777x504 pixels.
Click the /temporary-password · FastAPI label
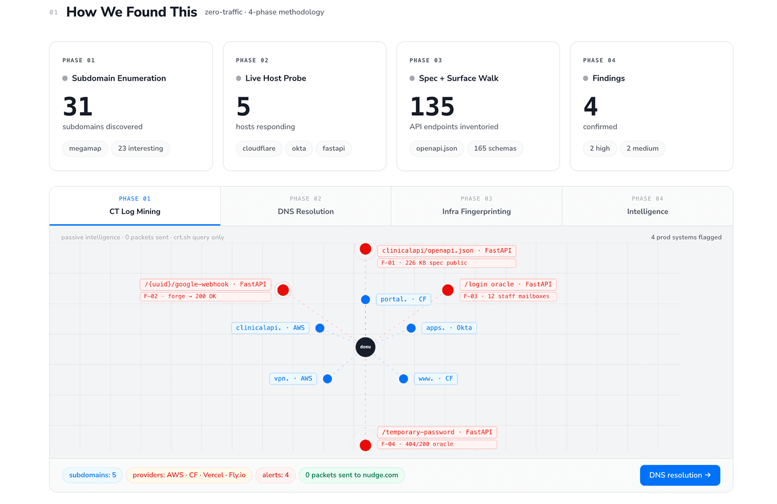pos(437,432)
